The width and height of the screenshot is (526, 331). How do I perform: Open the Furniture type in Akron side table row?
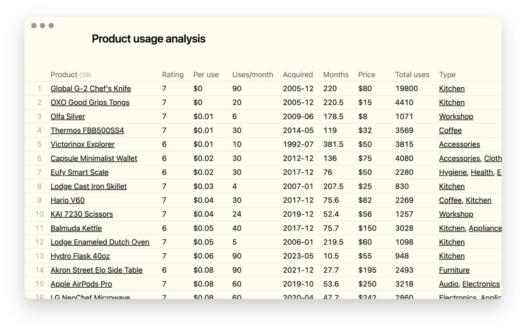(x=455, y=270)
